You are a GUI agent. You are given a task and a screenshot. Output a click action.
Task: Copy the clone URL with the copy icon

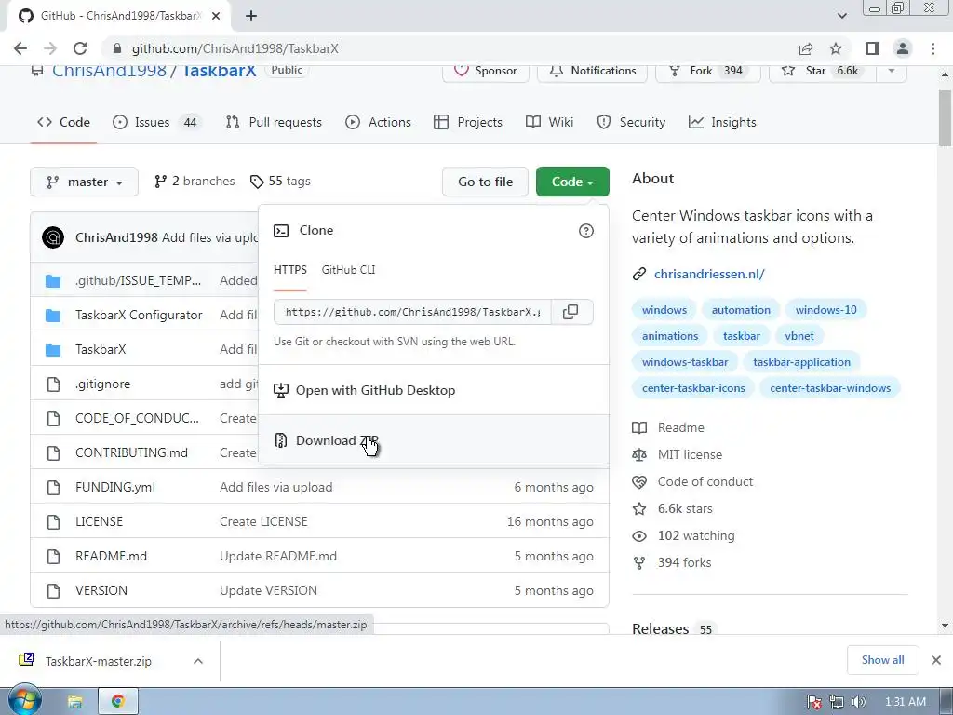coord(570,312)
